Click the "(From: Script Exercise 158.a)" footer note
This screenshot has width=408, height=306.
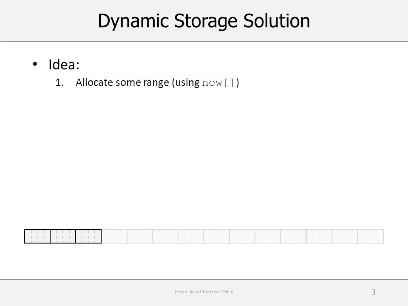204,292
